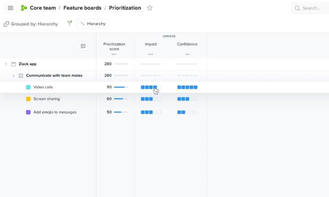Navigate to Feature boards breadcrumb
This screenshot has height=197, width=329.
(x=82, y=8)
